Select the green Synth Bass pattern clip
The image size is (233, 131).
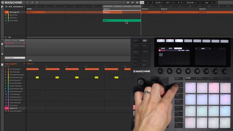[122, 21]
